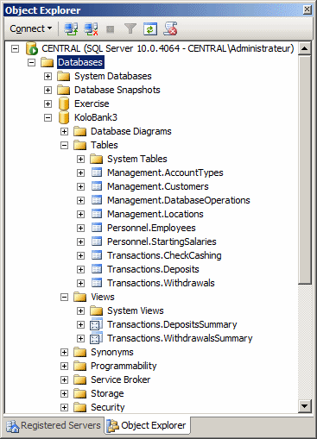Viewport: 317px width, 439px height.
Task: Expand the Transactions.Deposits table node
Action: 81,269
